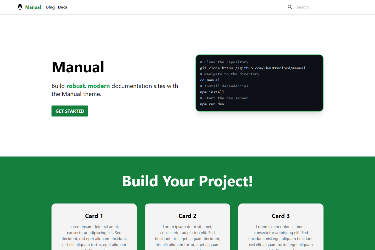
Task: Click the cd manual command in the snippet
Action: [x=210, y=80]
